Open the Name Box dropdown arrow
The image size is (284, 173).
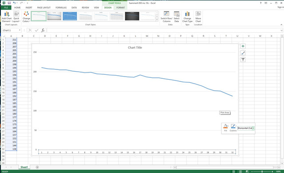click(20, 31)
